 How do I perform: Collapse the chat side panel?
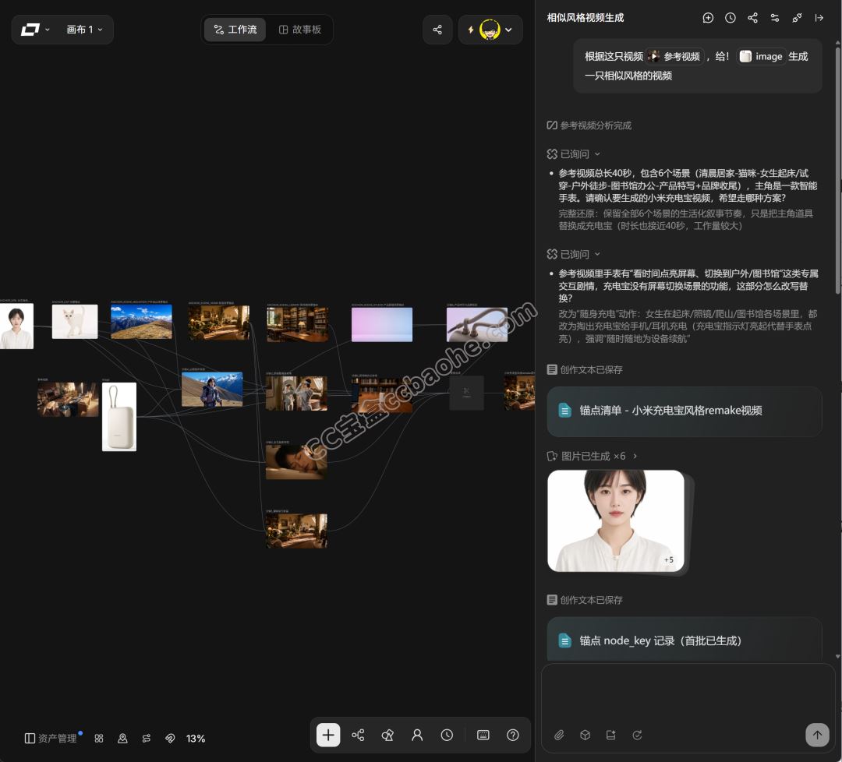[x=819, y=18]
